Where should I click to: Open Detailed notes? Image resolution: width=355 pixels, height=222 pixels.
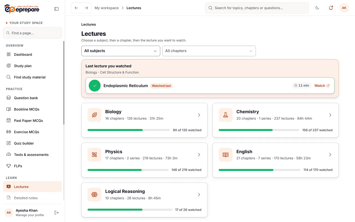pyautogui.click(x=32, y=198)
